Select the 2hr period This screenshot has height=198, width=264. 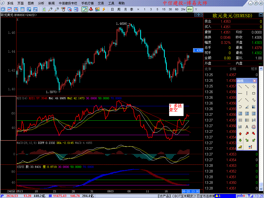(183, 10)
